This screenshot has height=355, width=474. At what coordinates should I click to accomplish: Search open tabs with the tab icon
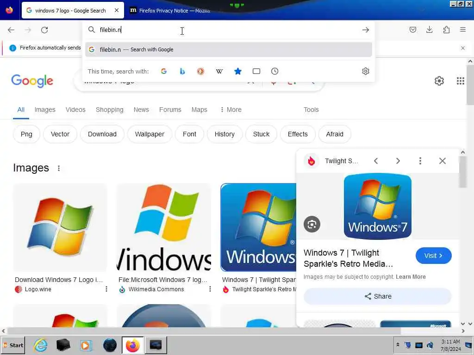256,71
